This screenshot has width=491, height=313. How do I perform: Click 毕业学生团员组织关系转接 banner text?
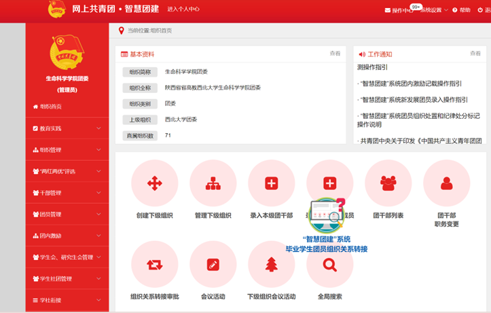(327, 249)
